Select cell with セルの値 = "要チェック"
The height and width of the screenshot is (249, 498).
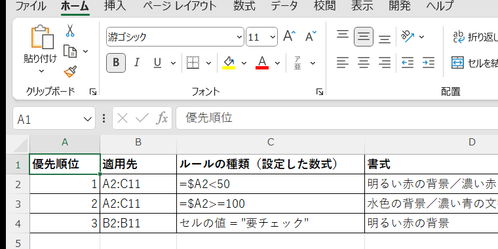270,223
